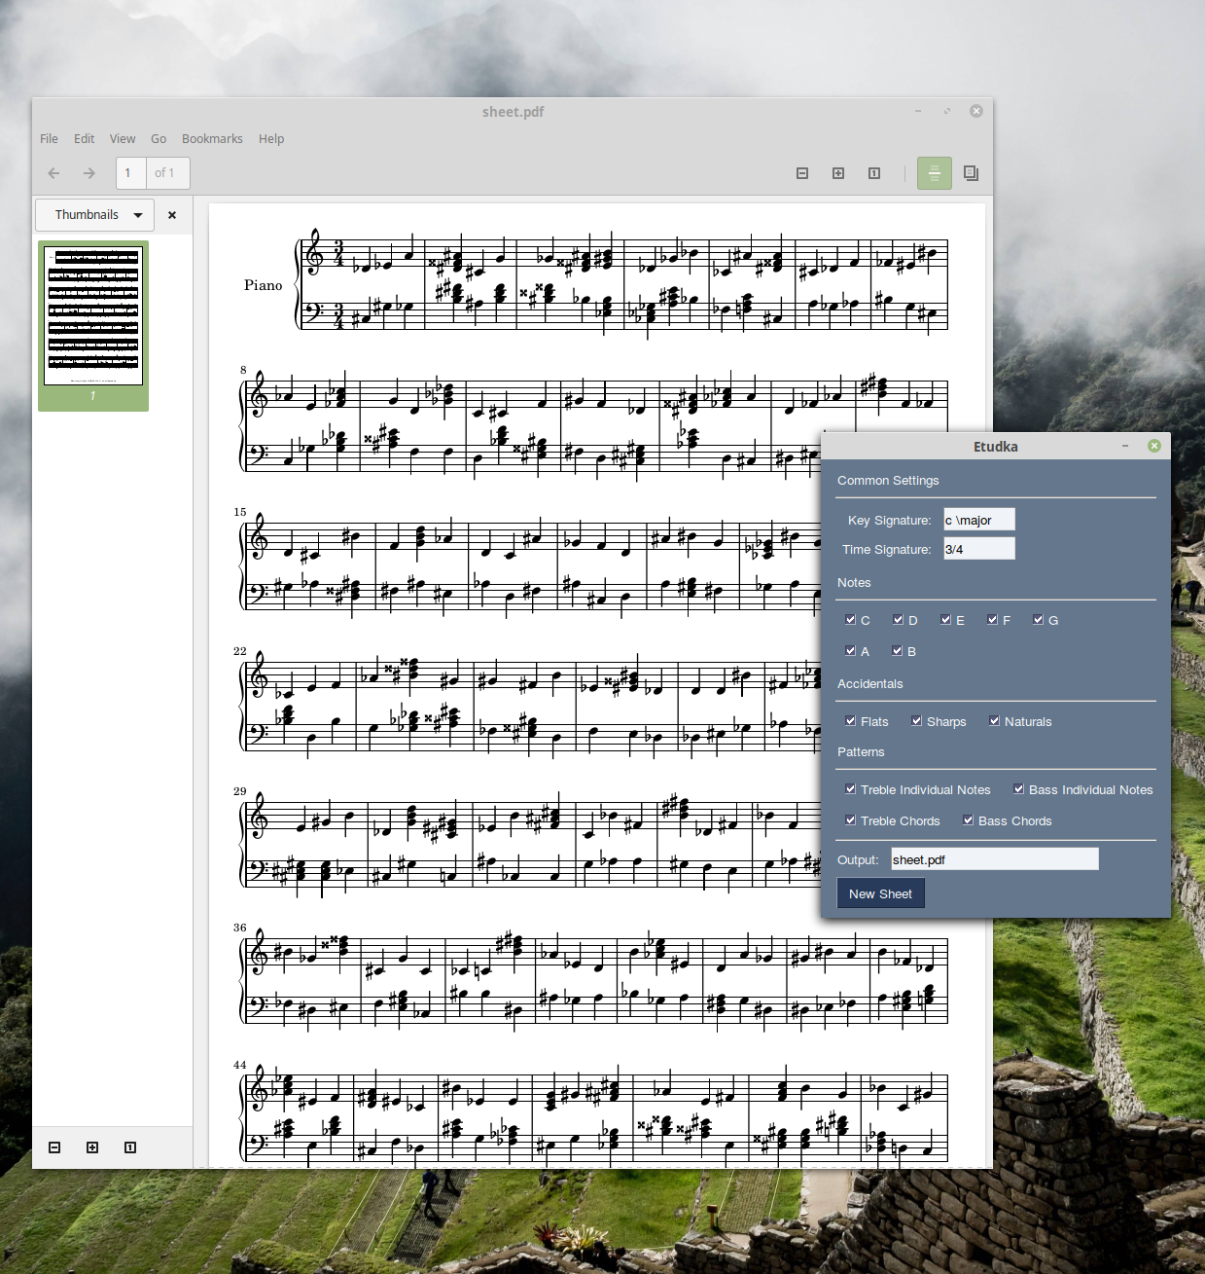Toggle Bass Individual Notes pattern

coord(1018,788)
